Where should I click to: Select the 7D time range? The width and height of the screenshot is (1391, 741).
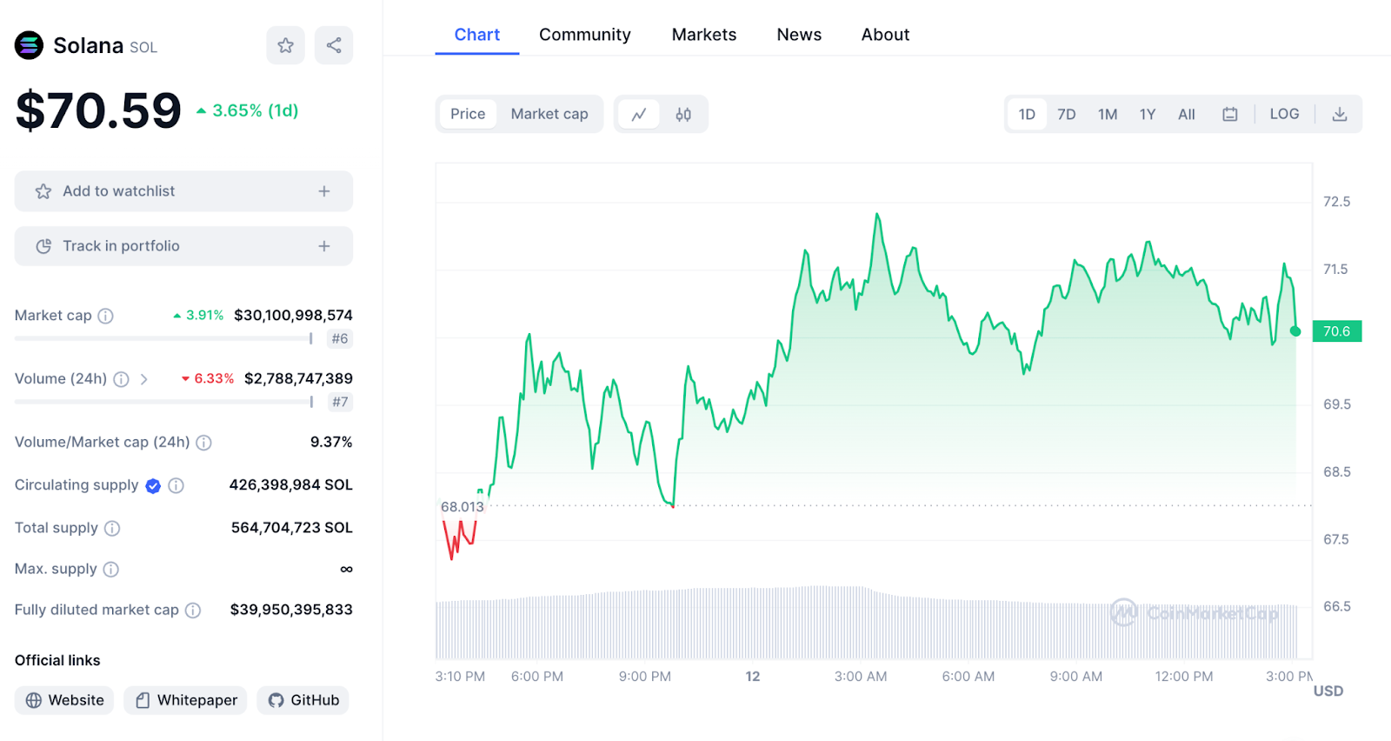coord(1066,115)
